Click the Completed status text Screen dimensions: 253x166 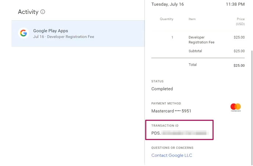coord(162,89)
